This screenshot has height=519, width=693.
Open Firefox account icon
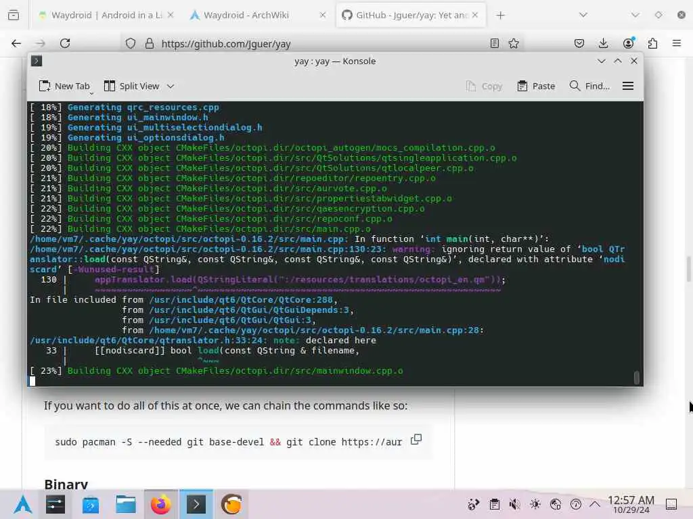coord(628,43)
